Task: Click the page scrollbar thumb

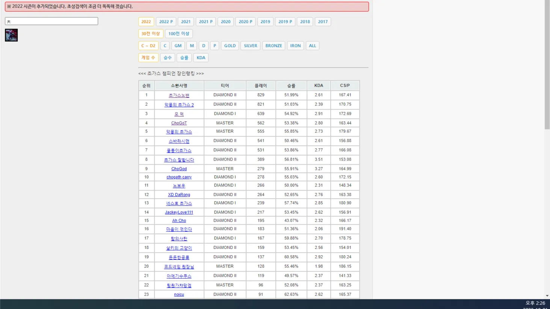Action: [x=547, y=64]
